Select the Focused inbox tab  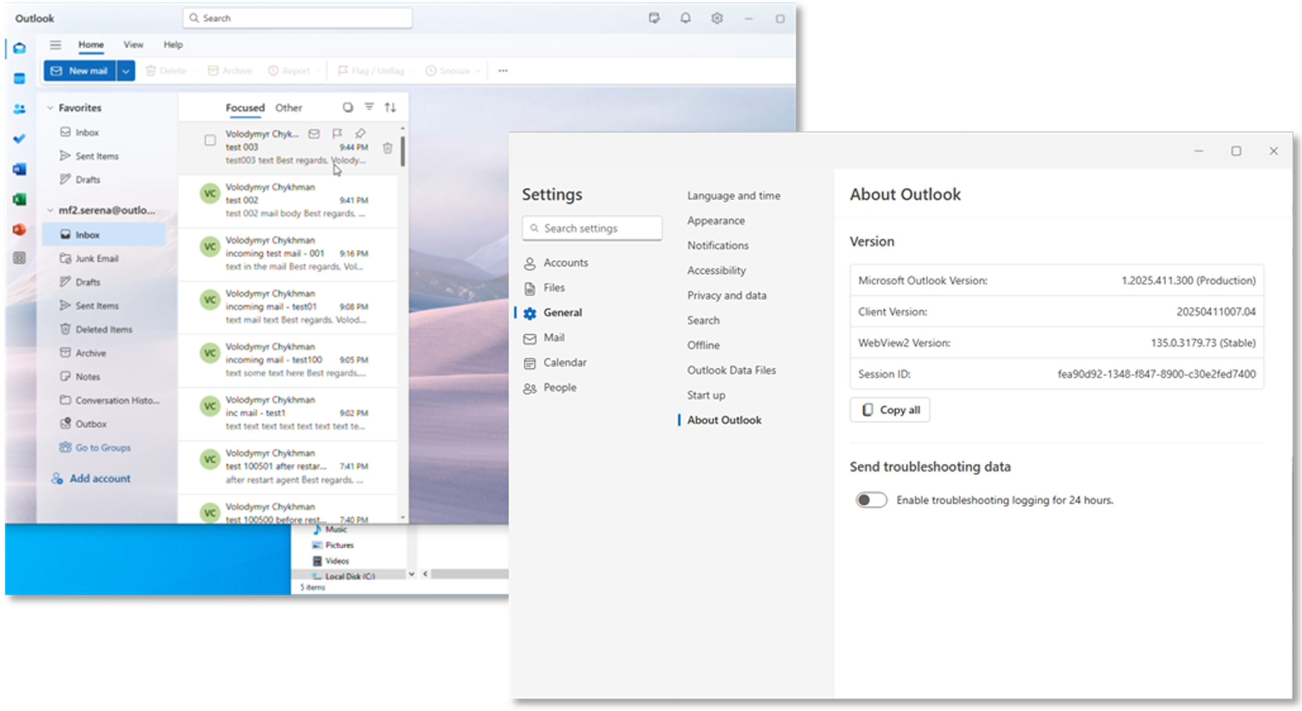click(245, 108)
